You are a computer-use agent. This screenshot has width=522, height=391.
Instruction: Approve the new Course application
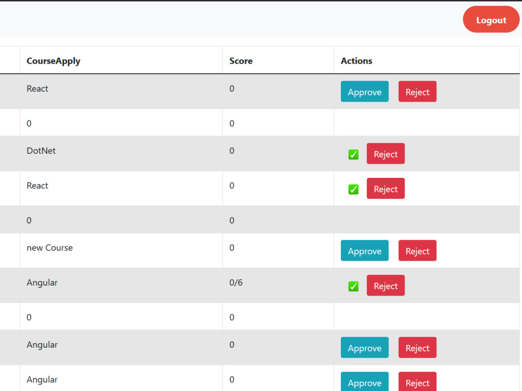point(364,250)
